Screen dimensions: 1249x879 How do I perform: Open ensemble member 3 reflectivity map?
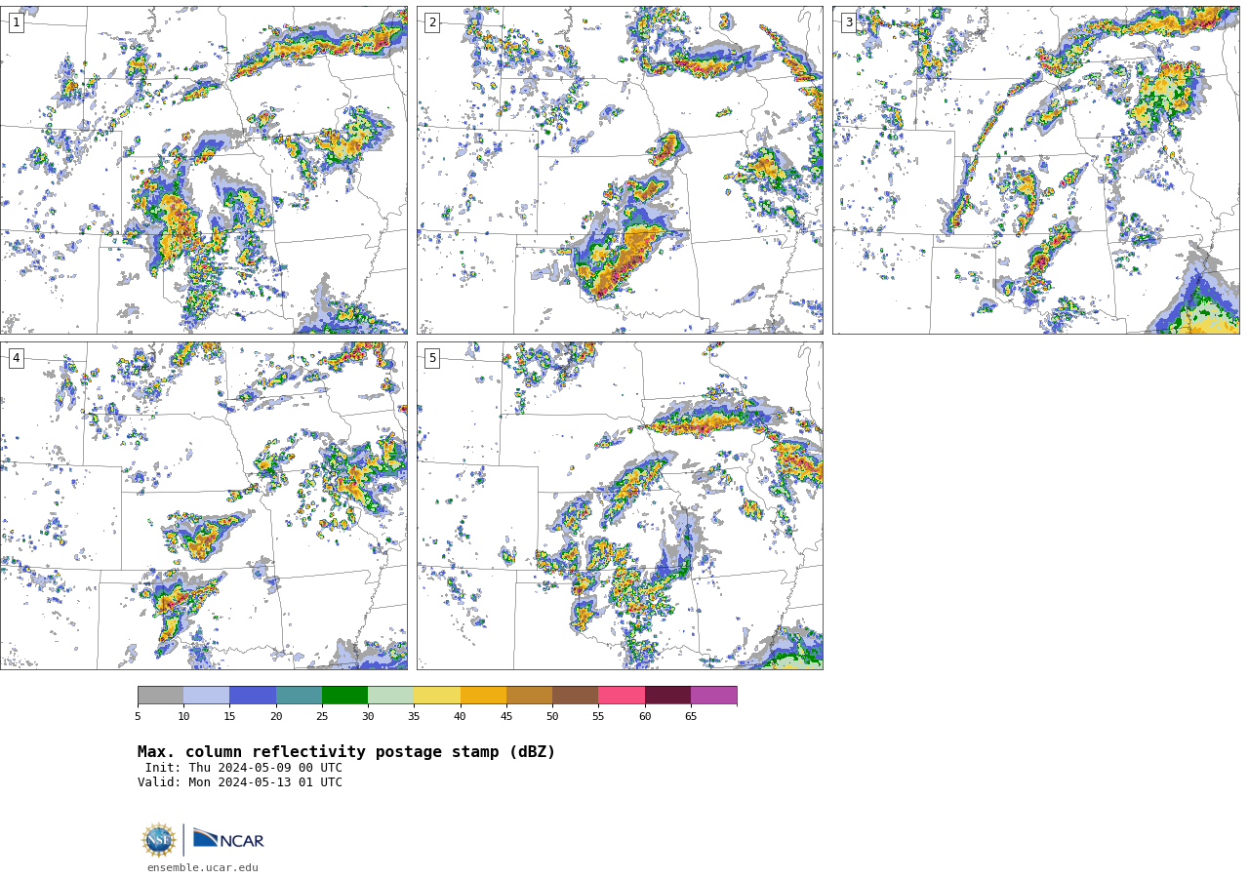tap(1035, 171)
